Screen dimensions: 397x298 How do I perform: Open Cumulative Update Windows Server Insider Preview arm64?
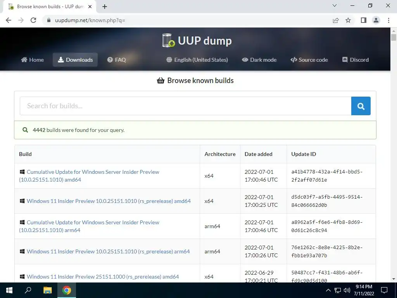pyautogui.click(x=89, y=226)
